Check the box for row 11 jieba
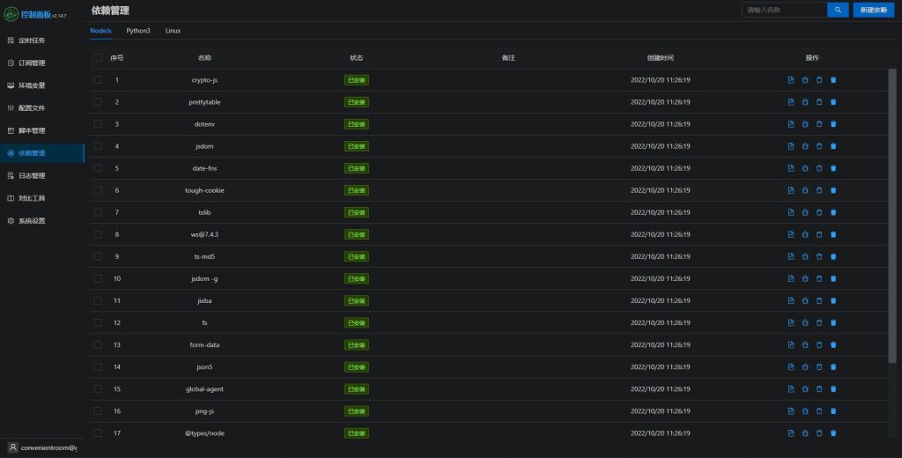 tap(98, 300)
